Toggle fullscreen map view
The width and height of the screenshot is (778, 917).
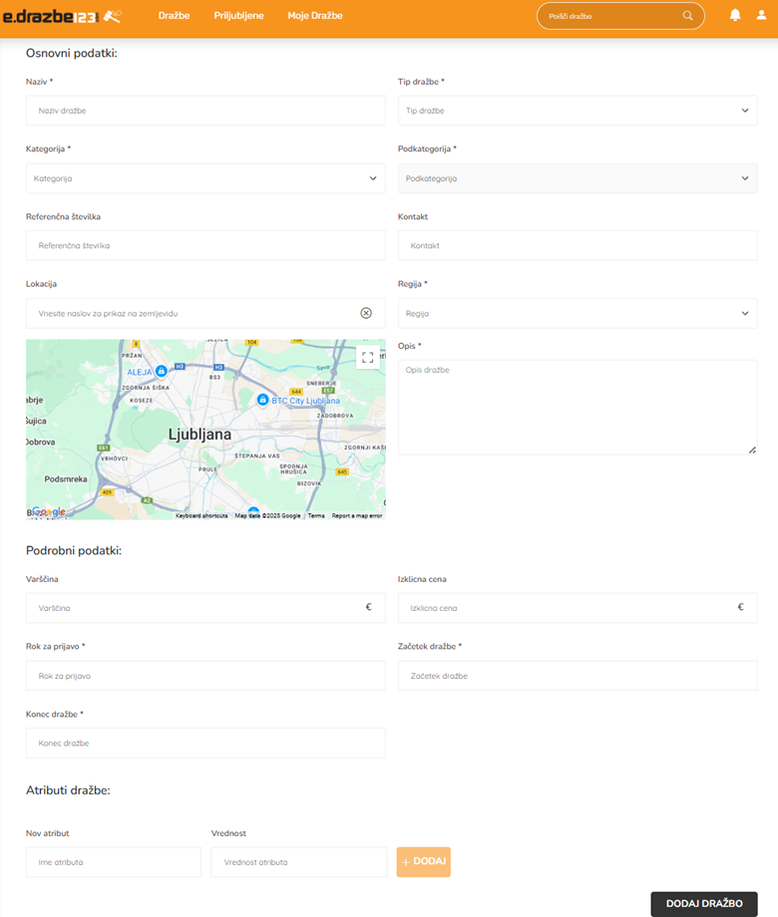[368, 357]
